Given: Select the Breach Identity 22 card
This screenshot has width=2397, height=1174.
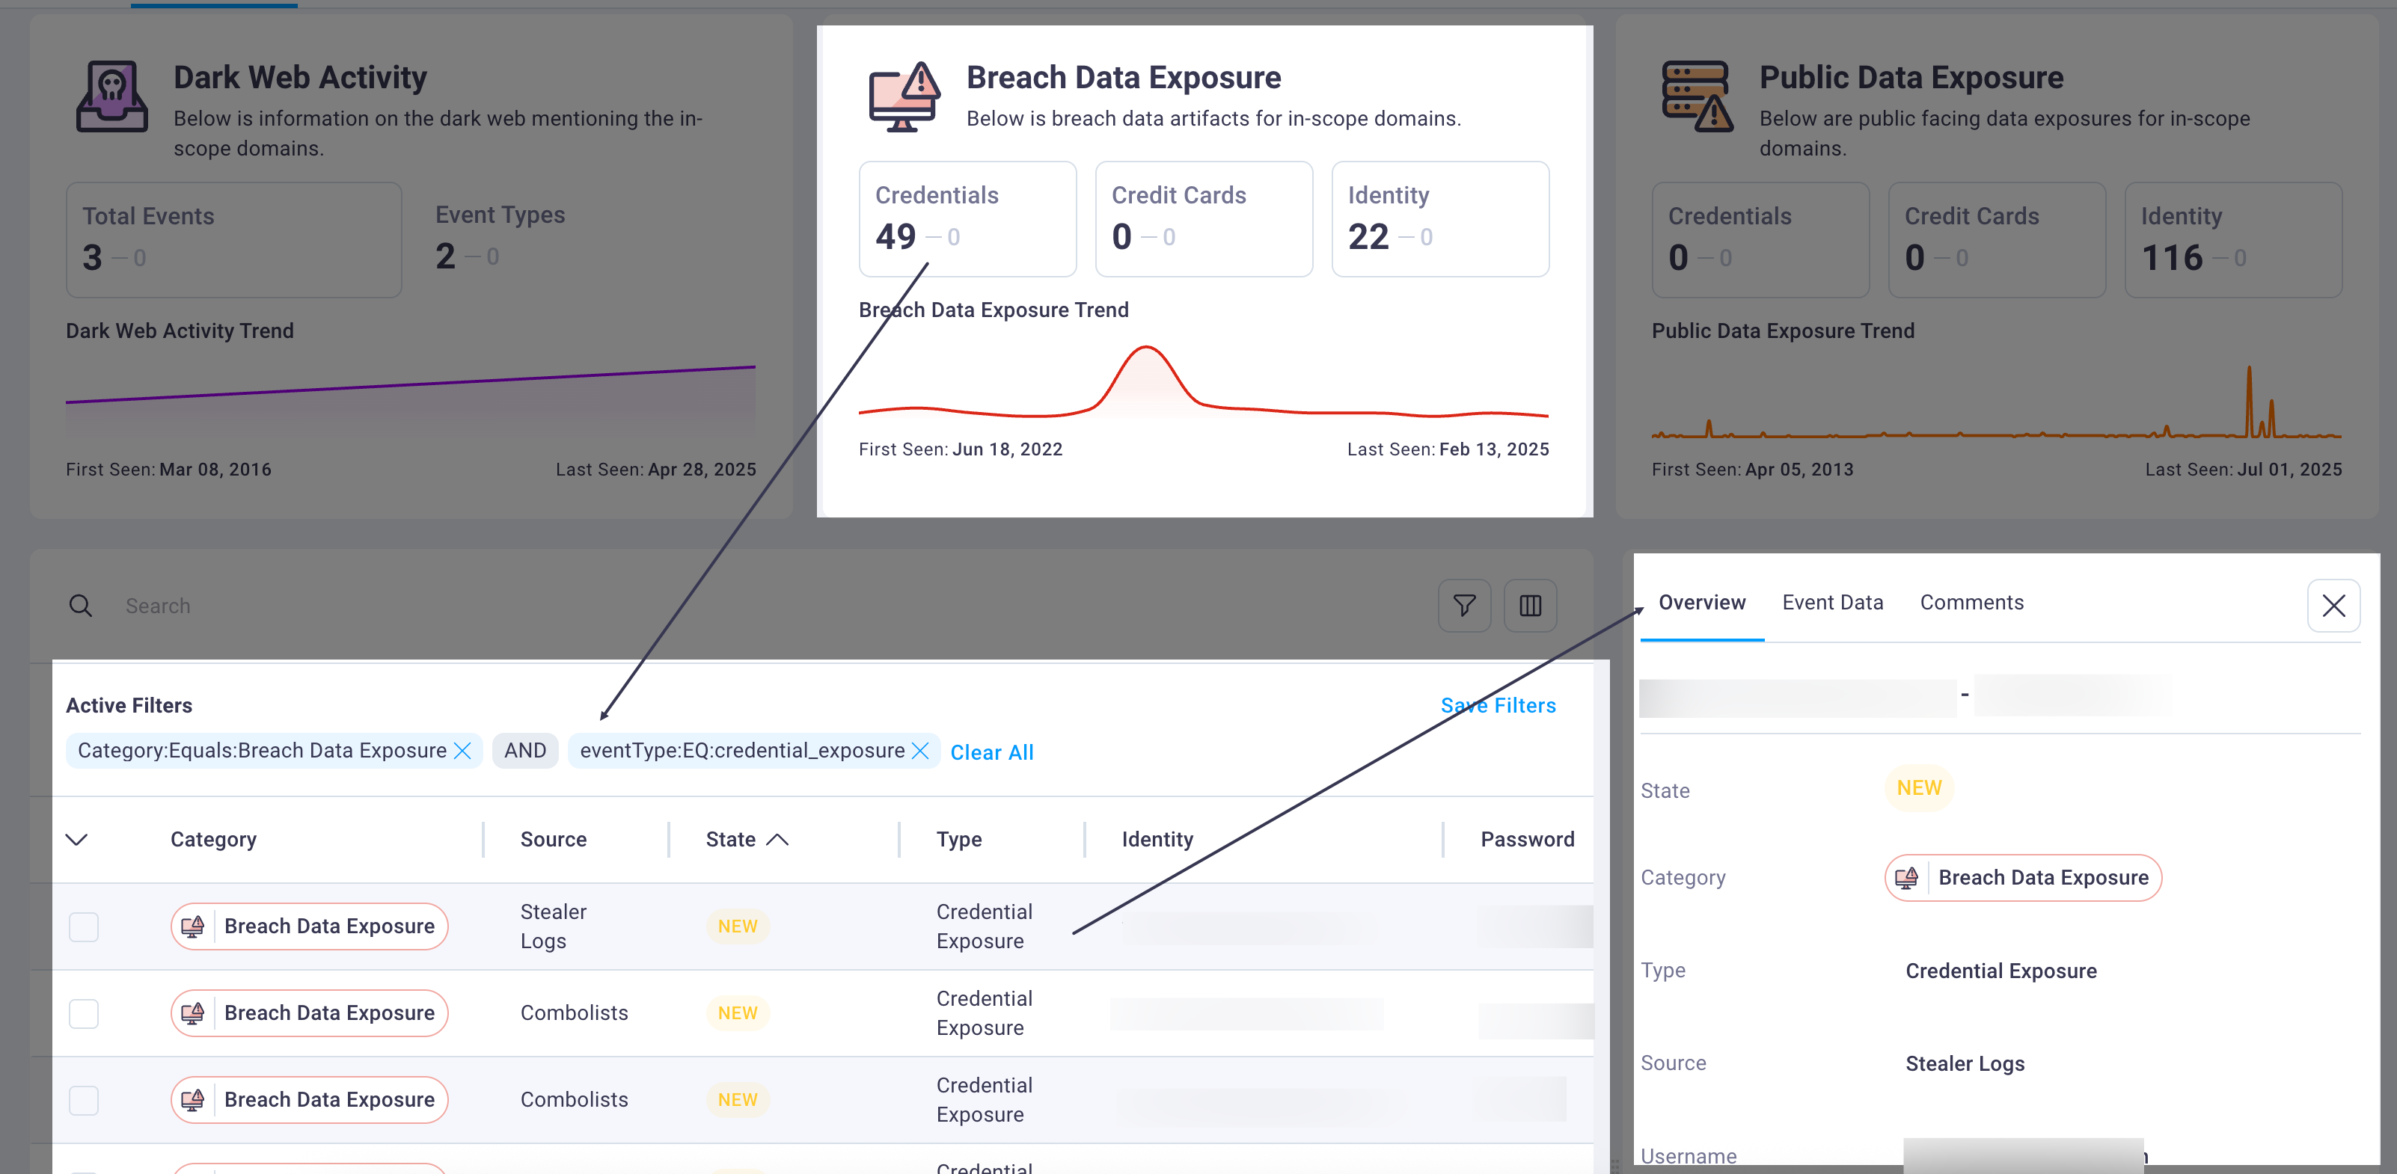Looking at the screenshot, I should point(1440,218).
